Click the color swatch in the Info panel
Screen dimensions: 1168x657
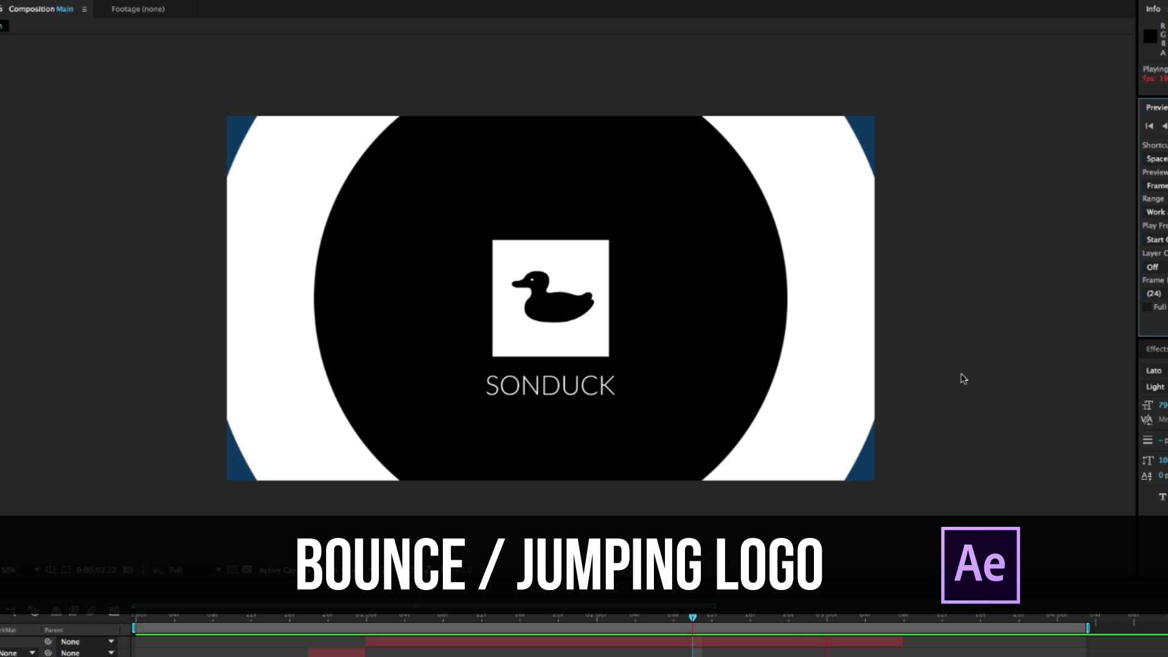coord(1150,36)
